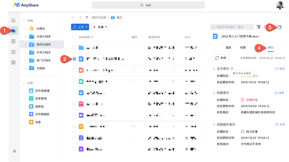Check the PDF file row checkbox

[x=74, y=104]
